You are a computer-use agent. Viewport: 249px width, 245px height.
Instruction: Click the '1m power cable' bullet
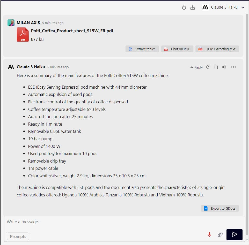point(43,168)
